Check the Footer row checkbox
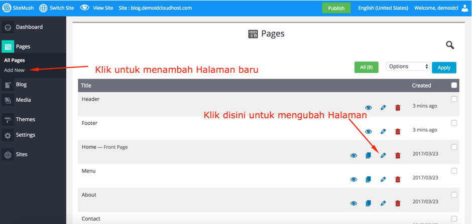The height and width of the screenshot is (224, 472). pos(454,123)
